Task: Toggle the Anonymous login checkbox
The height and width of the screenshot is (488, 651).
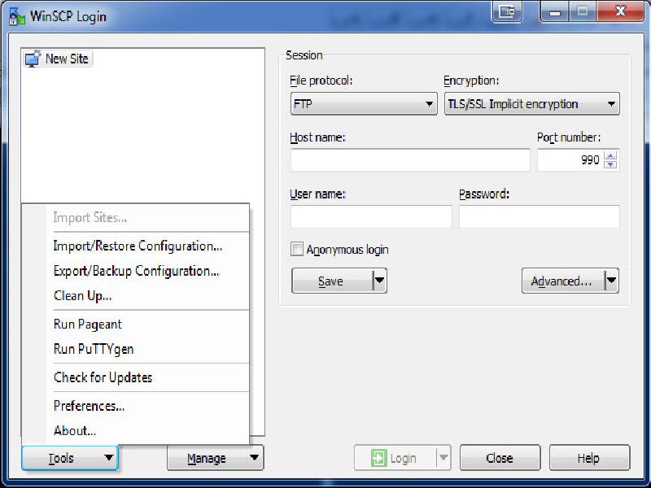Action: 297,249
